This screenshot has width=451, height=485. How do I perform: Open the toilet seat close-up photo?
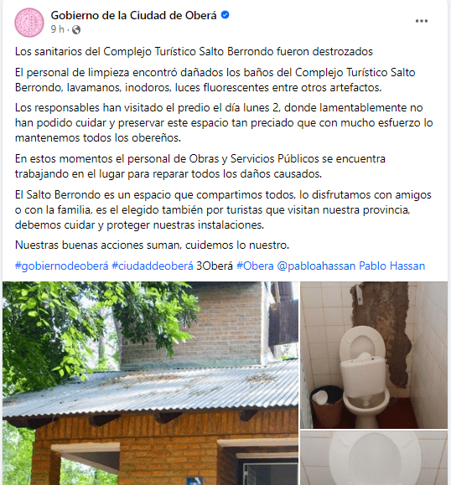coord(374,458)
